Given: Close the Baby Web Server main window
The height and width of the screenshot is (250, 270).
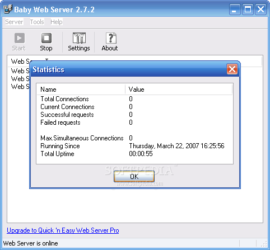Looking at the screenshot, I should (x=260, y=9).
